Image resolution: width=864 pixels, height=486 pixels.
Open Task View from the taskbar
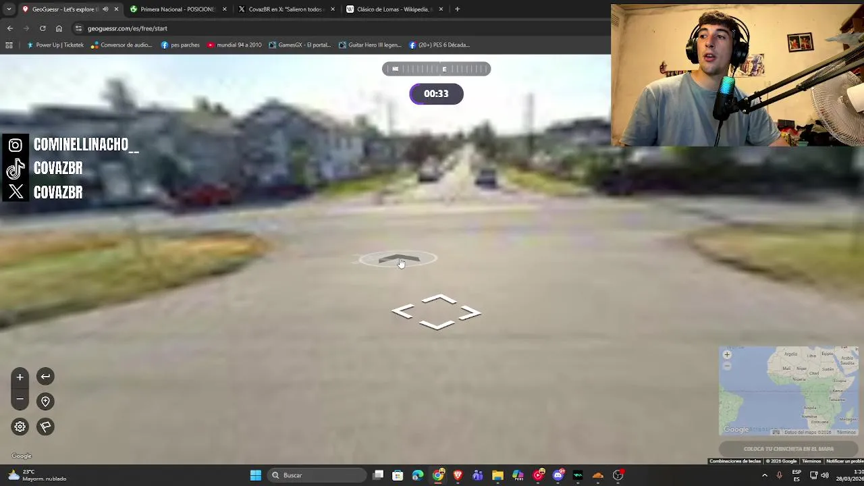click(x=378, y=475)
